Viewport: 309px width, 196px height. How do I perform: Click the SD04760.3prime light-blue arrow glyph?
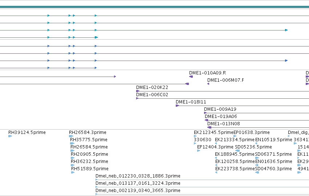pos(257,172)
